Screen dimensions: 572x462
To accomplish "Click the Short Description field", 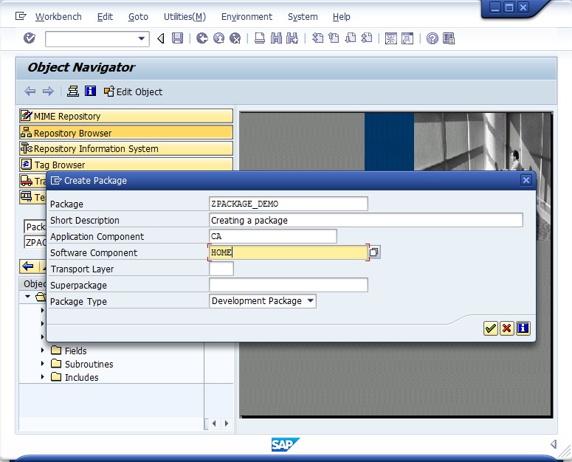I will 366,220.
